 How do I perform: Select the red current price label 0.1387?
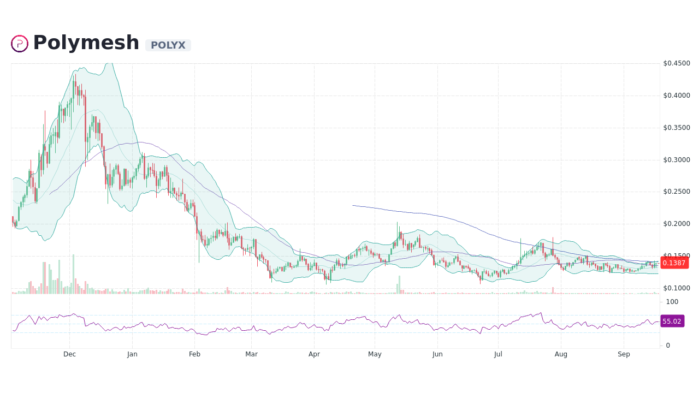click(x=674, y=263)
